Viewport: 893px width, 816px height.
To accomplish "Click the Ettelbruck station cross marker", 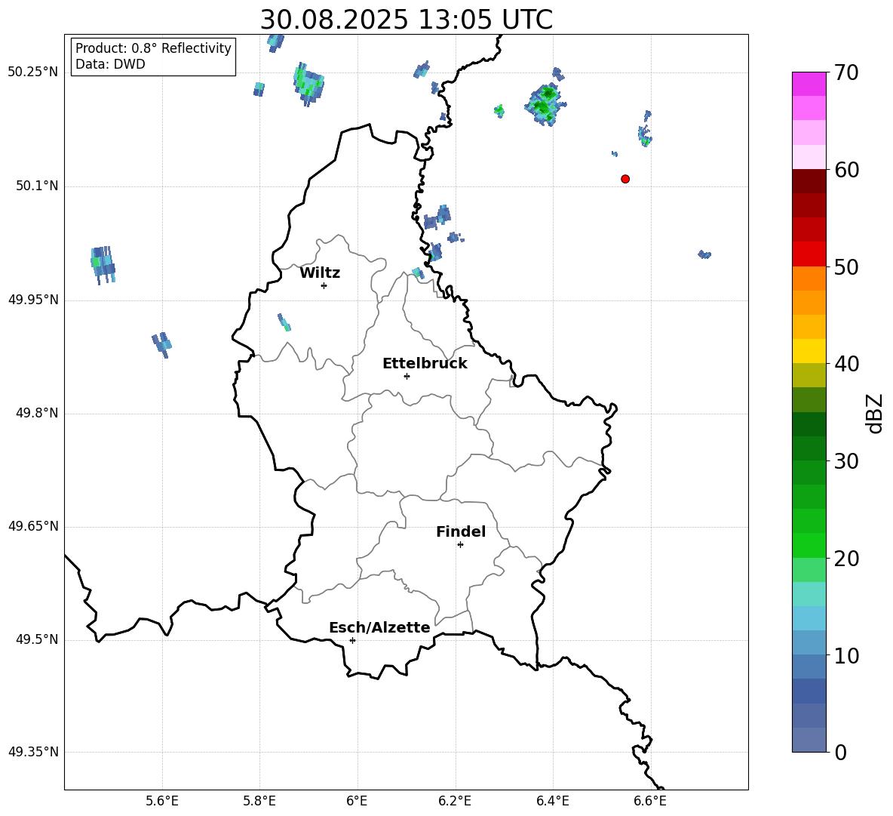I will click(407, 376).
